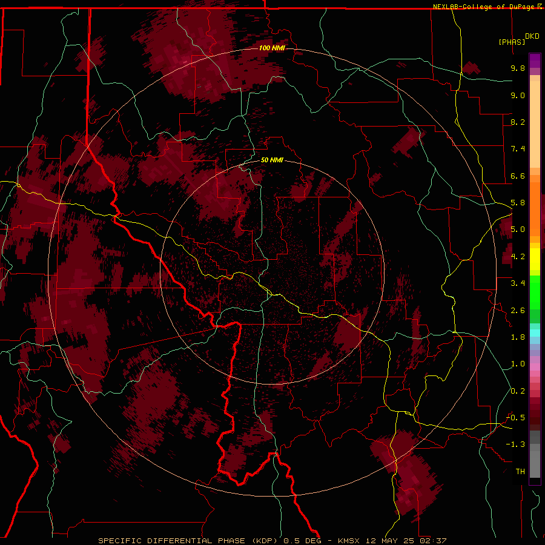Click the 0.2 value on the scale

[x=518, y=391]
